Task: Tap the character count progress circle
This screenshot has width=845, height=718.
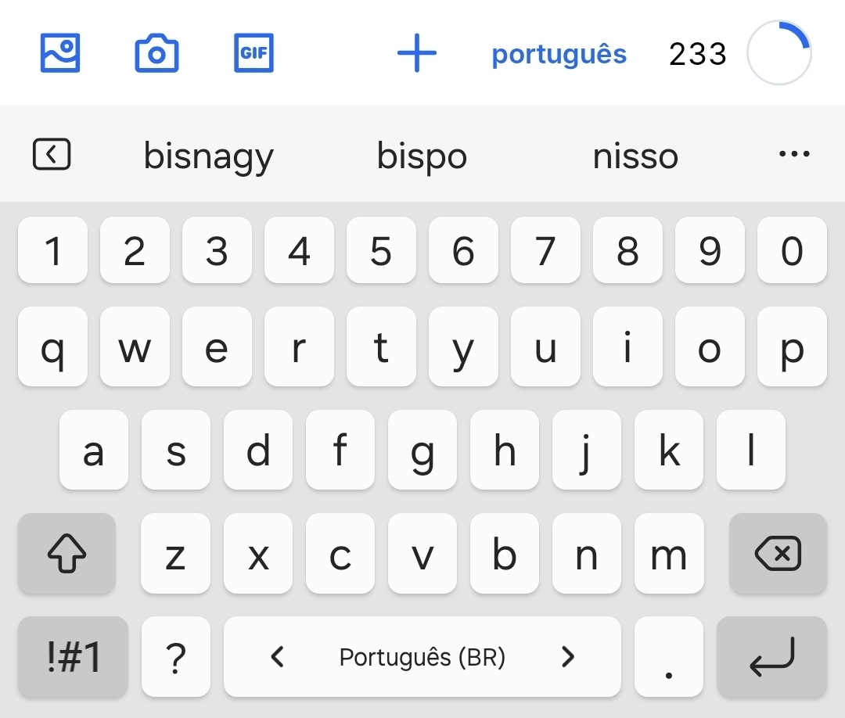Action: tap(778, 53)
